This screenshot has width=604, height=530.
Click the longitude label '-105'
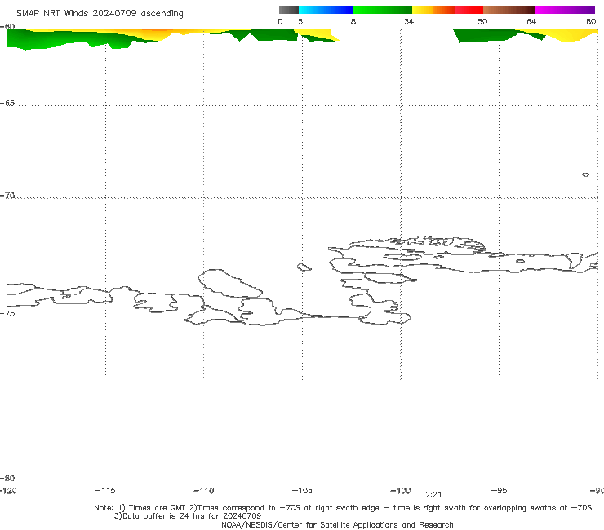302,490
